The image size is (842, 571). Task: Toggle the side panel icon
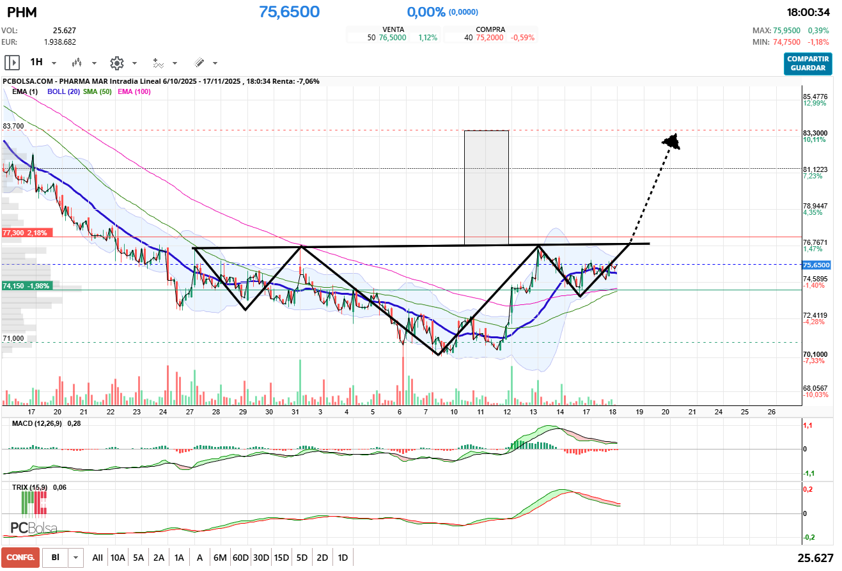(x=12, y=63)
